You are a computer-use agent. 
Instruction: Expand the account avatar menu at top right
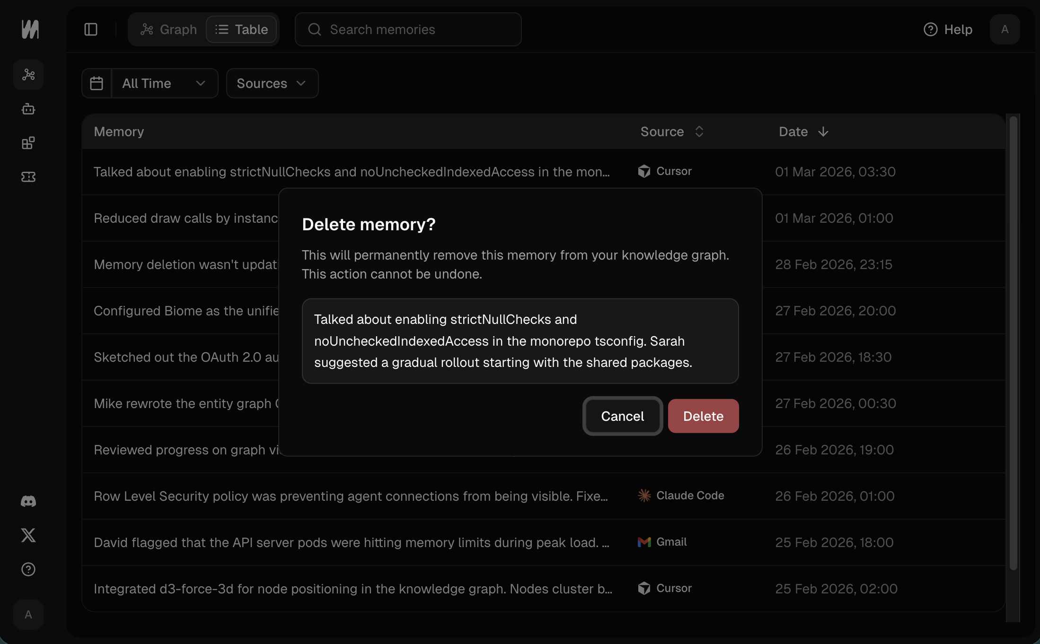[1005, 29]
